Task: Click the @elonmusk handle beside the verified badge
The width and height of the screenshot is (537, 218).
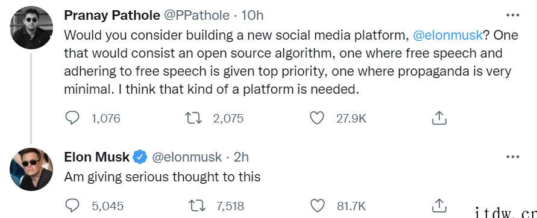Action: [x=187, y=157]
